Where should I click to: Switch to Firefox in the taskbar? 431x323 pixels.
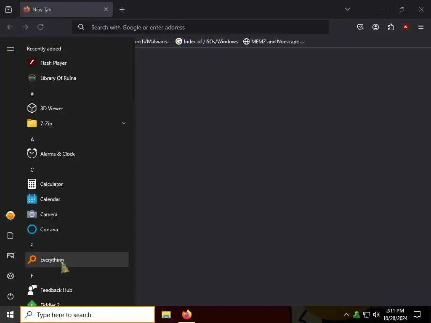(x=186, y=315)
